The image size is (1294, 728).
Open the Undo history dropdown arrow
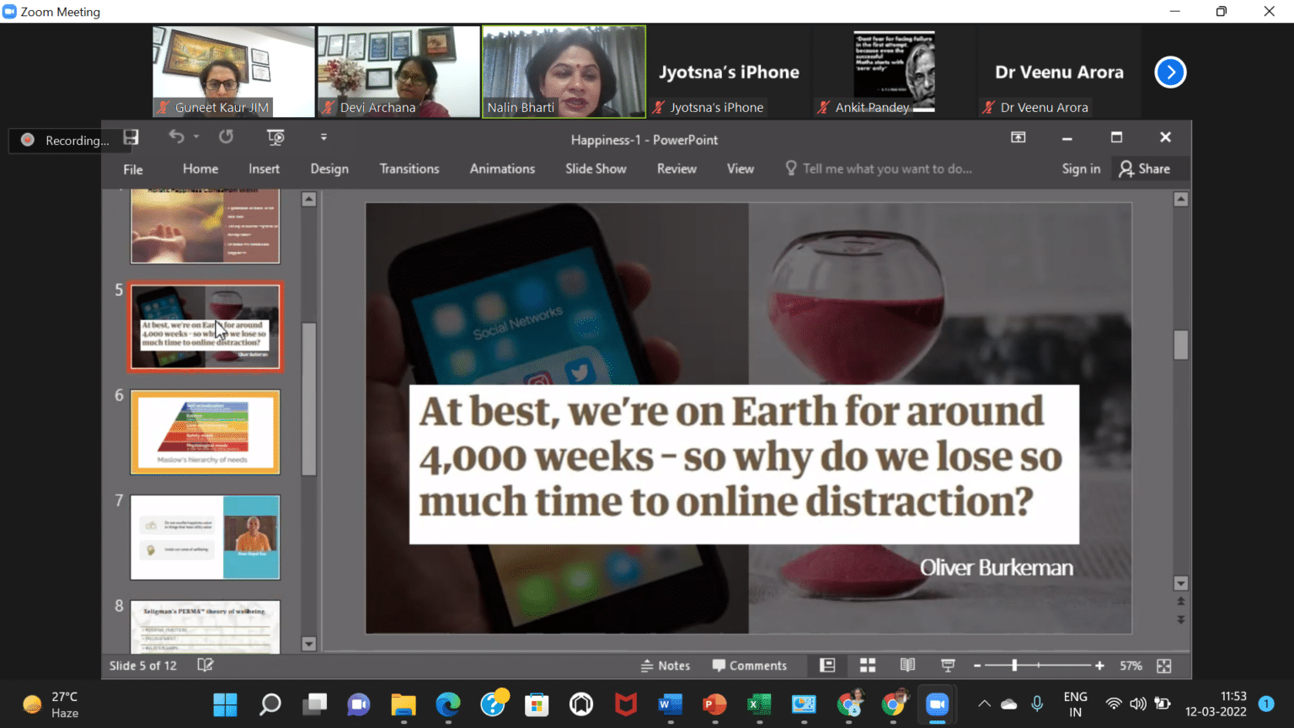[x=196, y=137]
